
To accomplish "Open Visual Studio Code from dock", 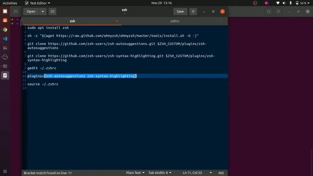I will click(x=5, y=39).
